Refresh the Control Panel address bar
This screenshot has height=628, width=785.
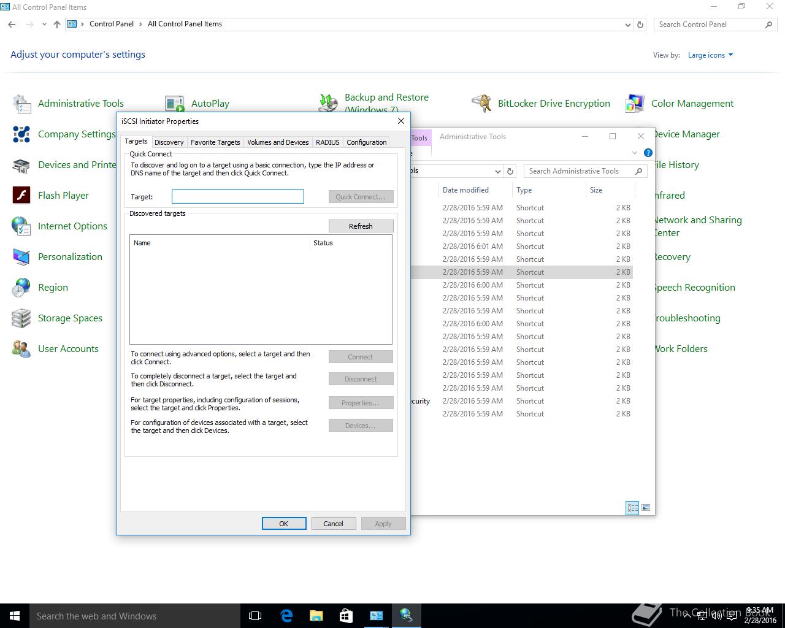point(640,25)
